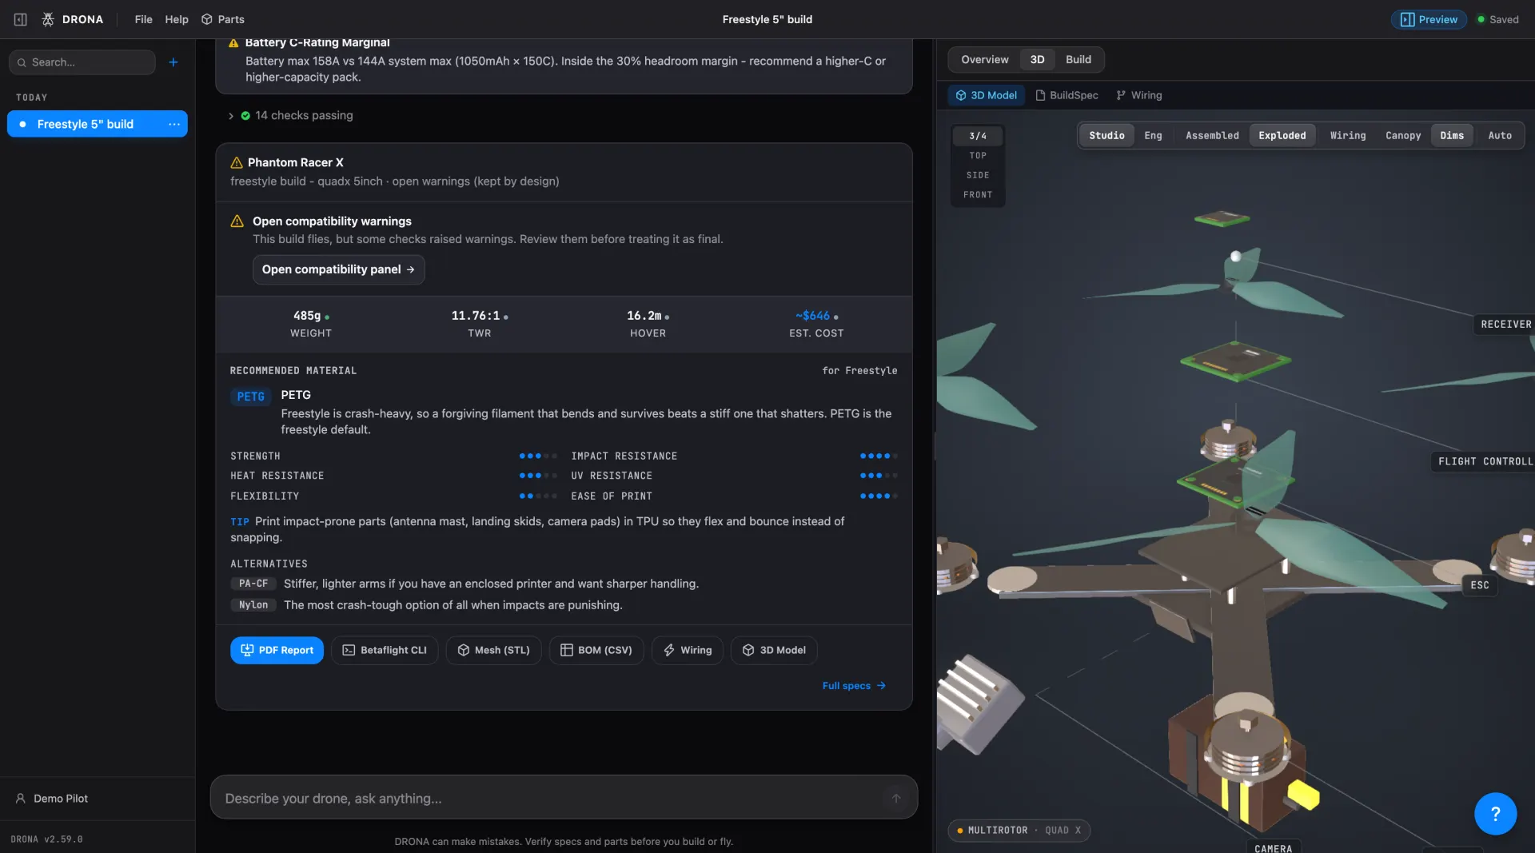Click the PETG material badge
The width and height of the screenshot is (1535, 853).
pyautogui.click(x=251, y=397)
